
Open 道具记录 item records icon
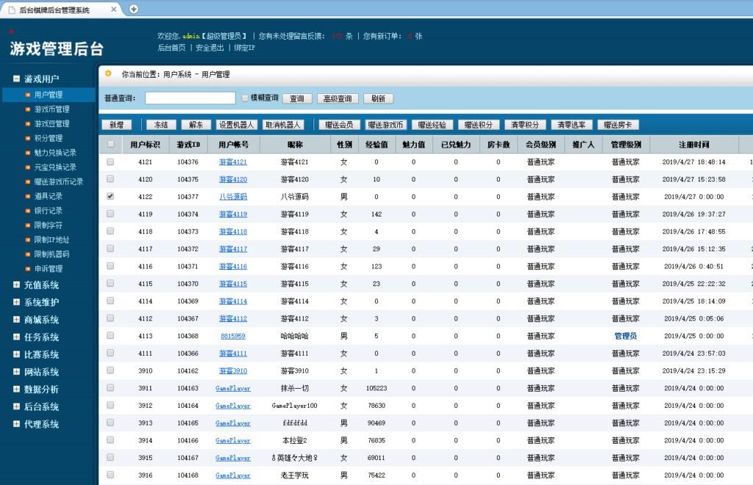(x=26, y=196)
